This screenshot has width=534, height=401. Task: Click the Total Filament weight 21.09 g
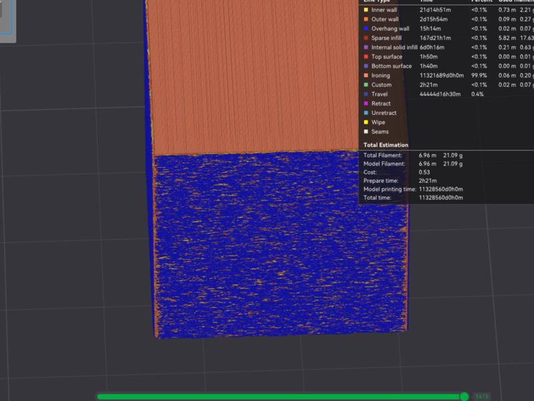coord(453,156)
